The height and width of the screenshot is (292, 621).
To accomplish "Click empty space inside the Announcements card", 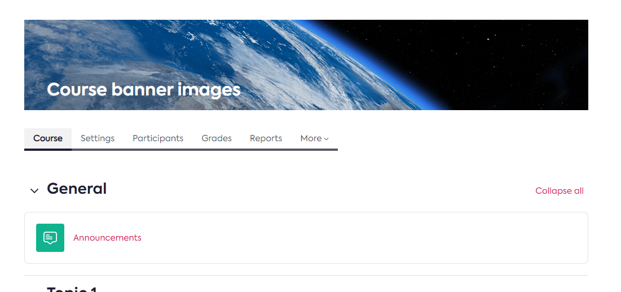I will (367, 238).
